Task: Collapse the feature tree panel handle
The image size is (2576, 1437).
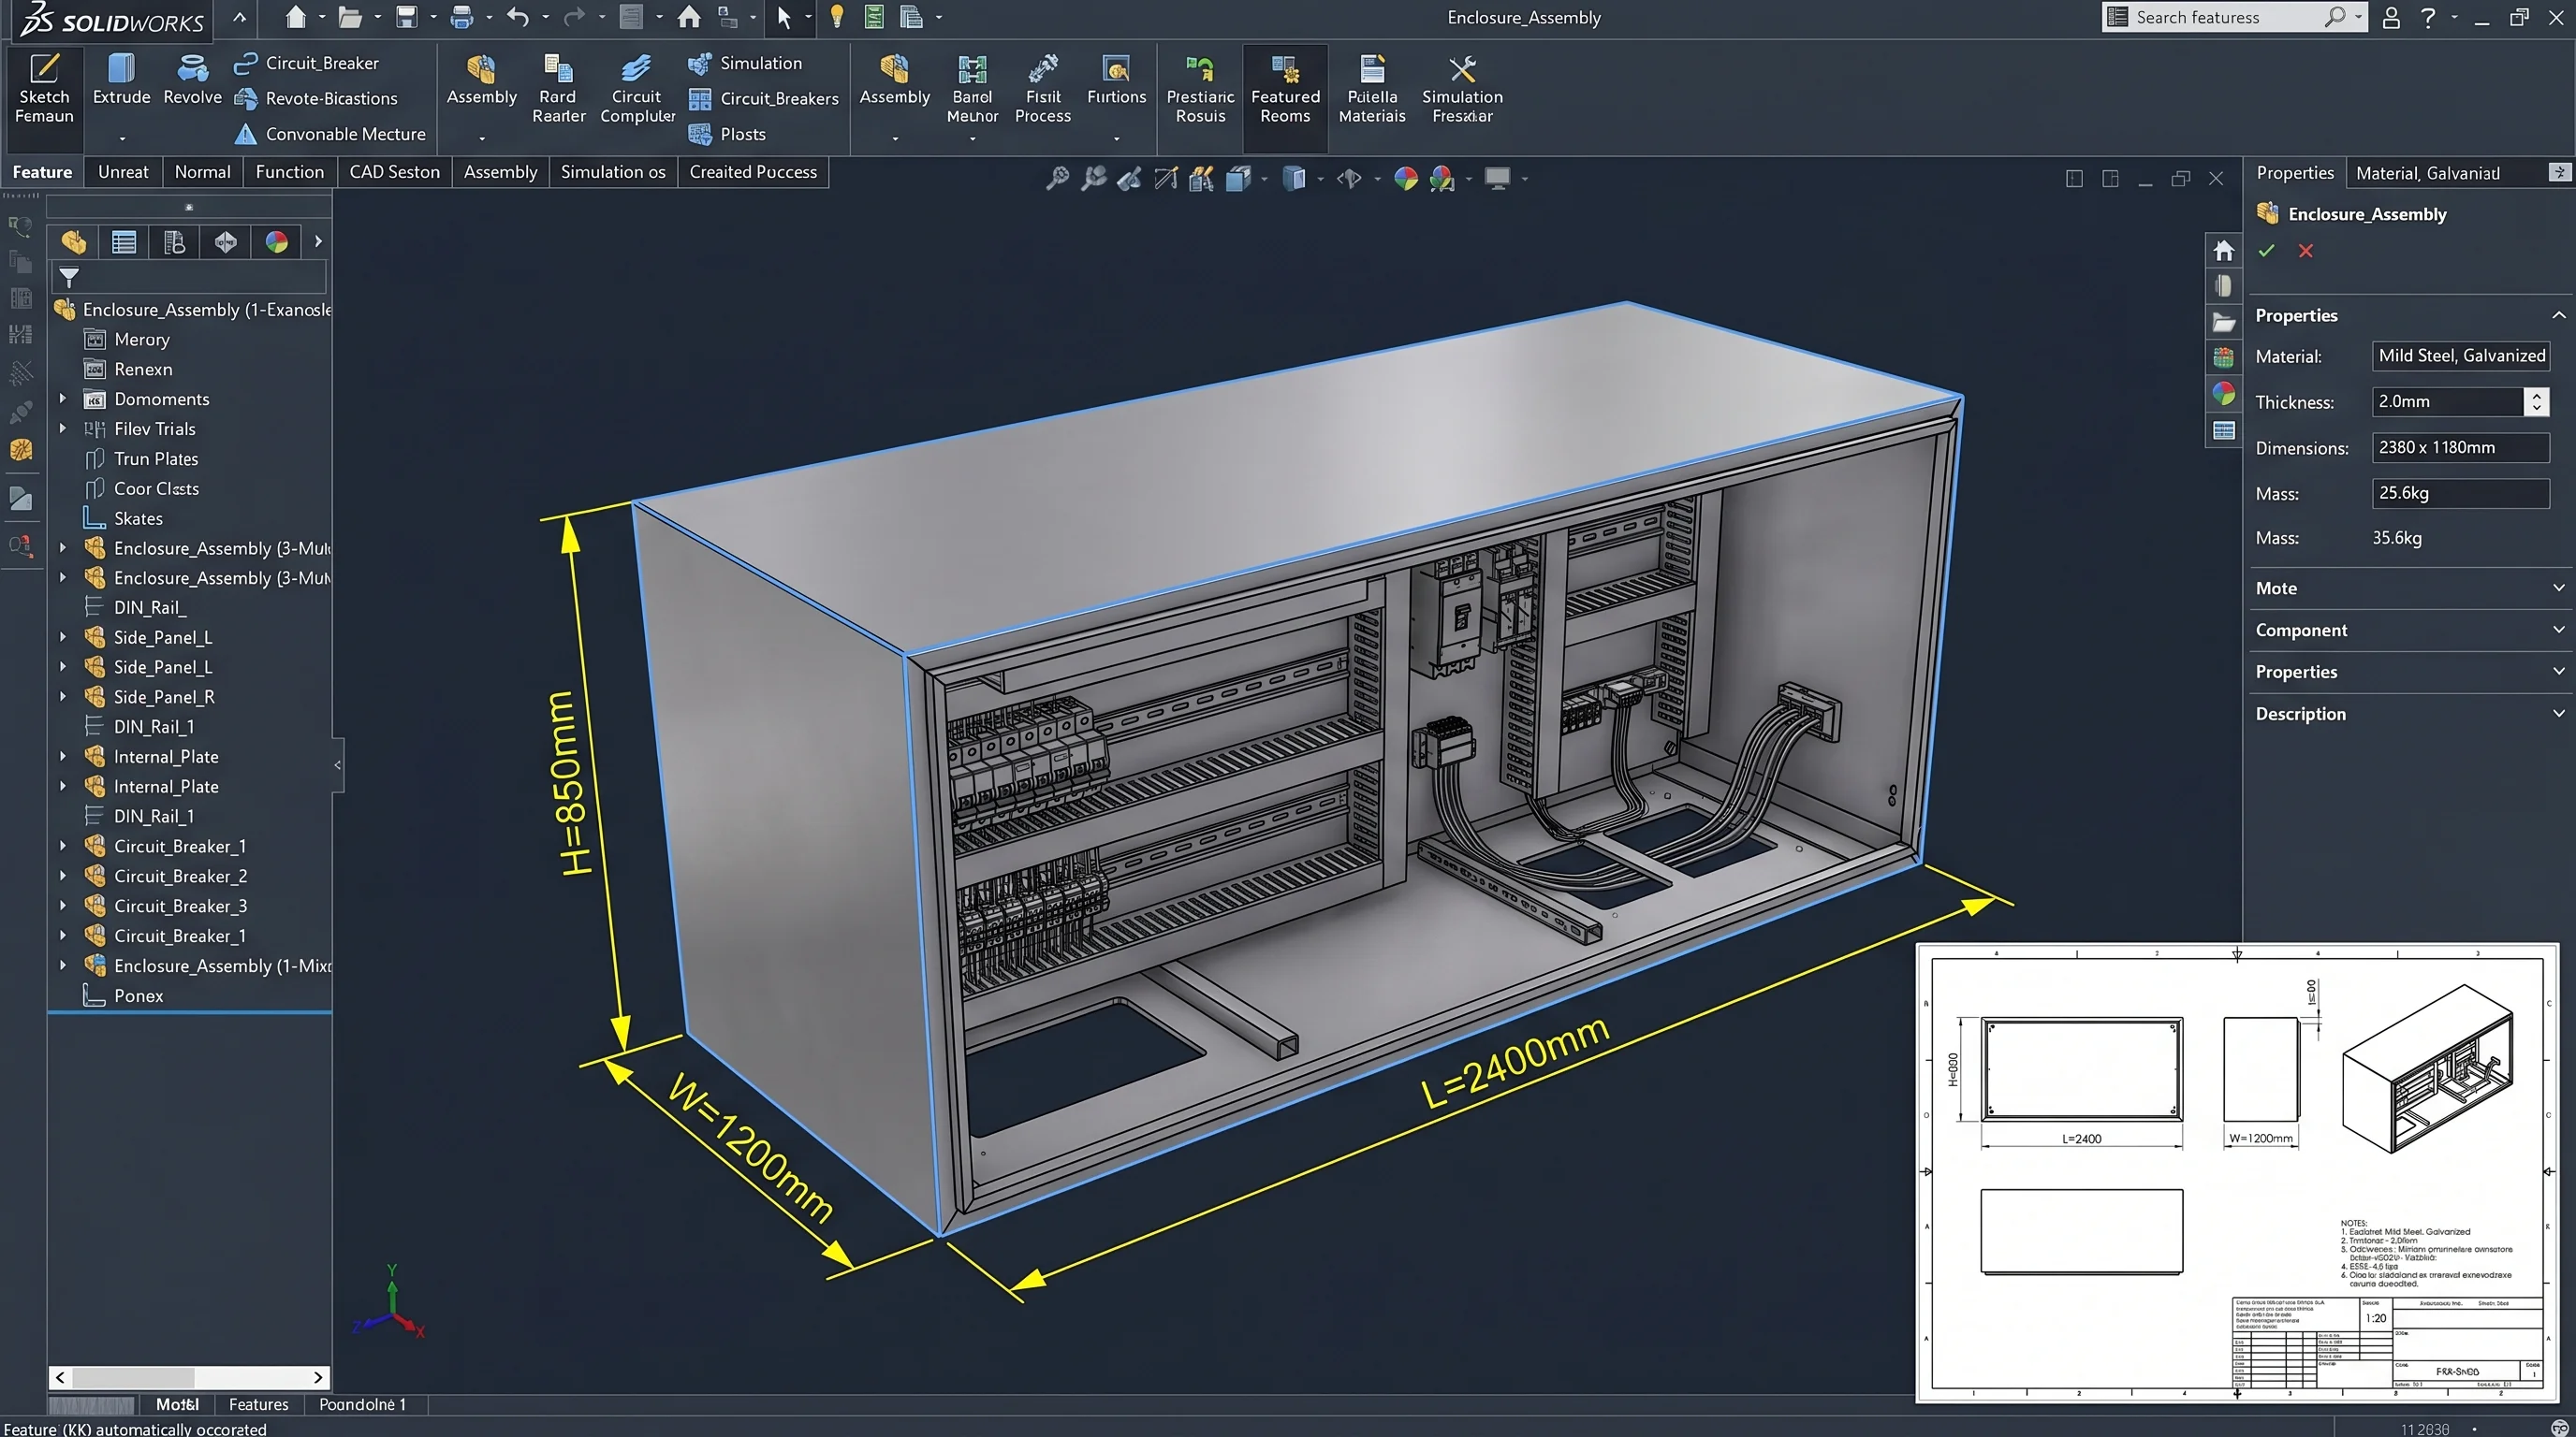Action: 338,765
